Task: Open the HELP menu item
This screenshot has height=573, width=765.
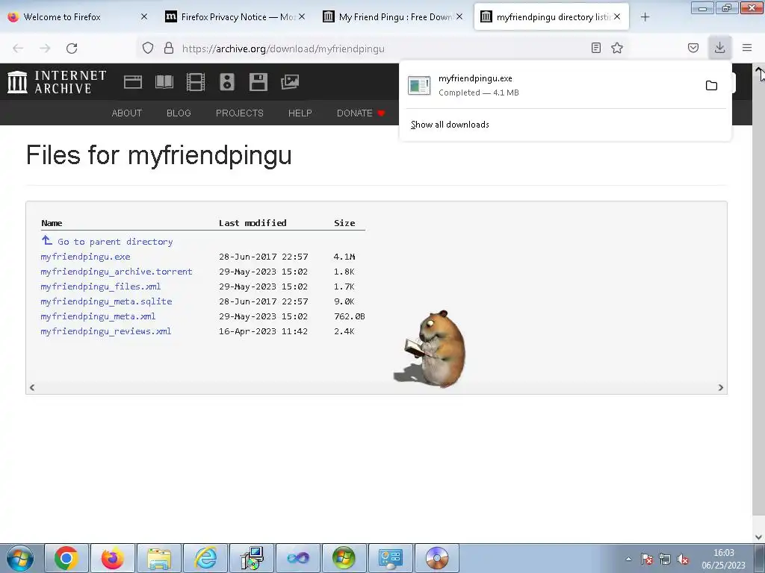Action: [300, 113]
